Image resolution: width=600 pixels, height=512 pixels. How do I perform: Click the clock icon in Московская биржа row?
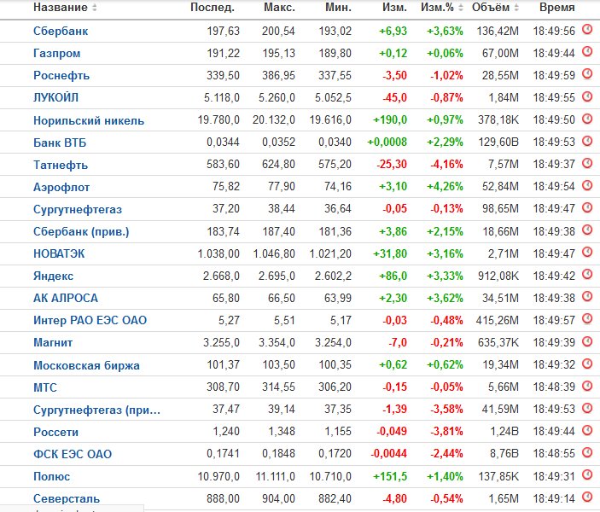(587, 363)
